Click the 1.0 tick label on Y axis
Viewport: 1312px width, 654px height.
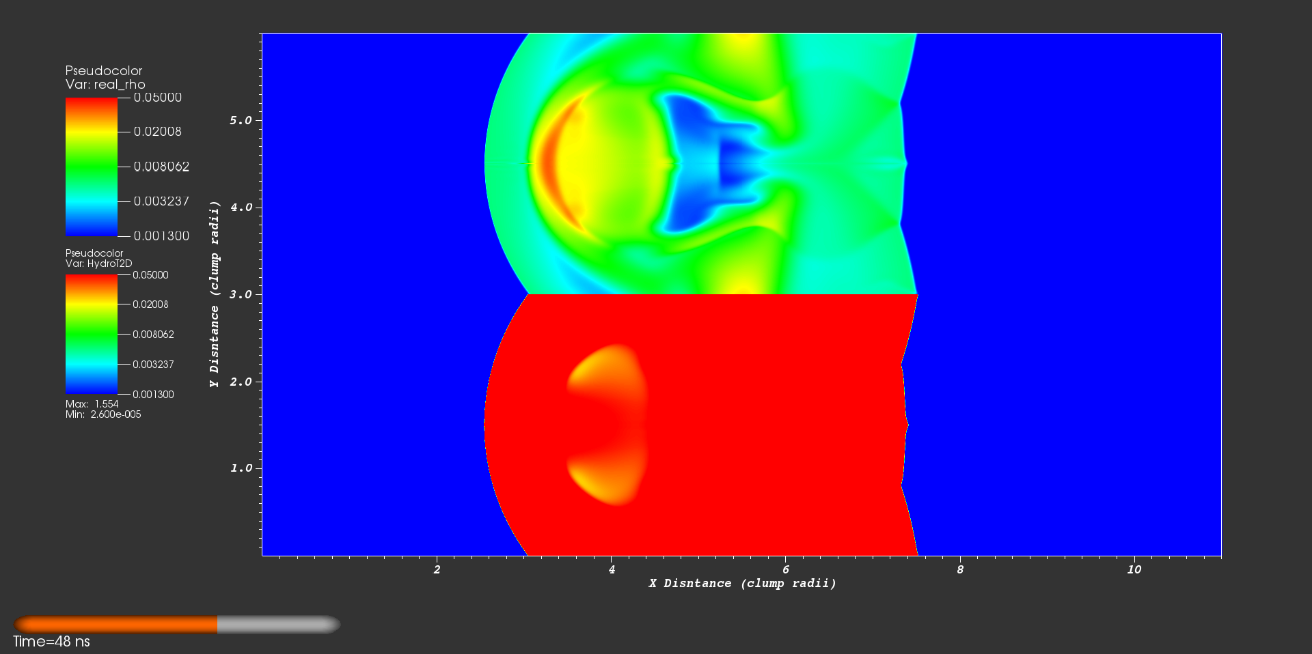(x=241, y=468)
